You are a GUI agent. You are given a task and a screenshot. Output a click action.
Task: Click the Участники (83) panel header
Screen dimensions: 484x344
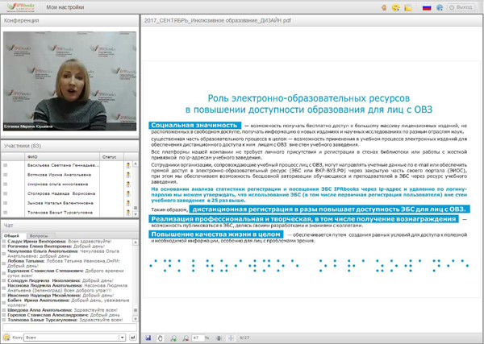pyautogui.click(x=69, y=146)
